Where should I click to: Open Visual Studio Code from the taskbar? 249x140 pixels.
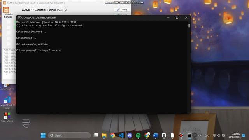point(121,135)
